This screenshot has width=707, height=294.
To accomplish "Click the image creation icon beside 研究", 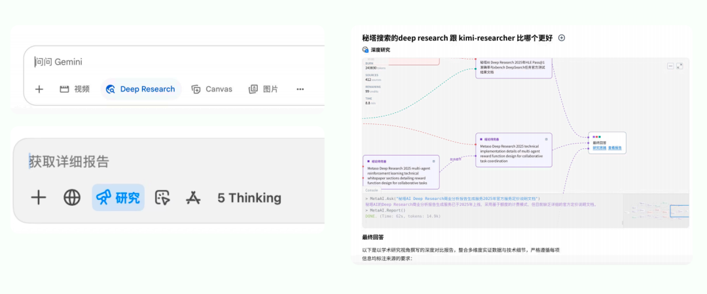I will point(162,197).
